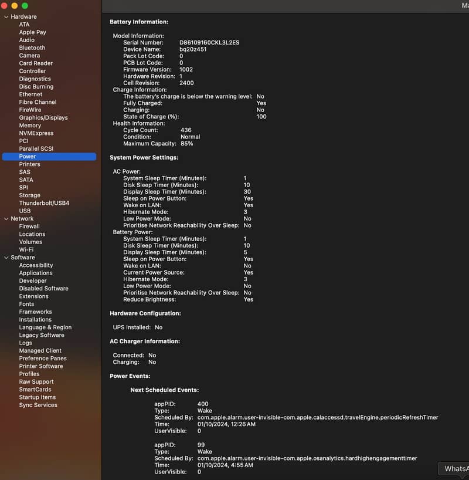Click the yellow minimize window button
This screenshot has height=480, width=469.
(x=15, y=5)
